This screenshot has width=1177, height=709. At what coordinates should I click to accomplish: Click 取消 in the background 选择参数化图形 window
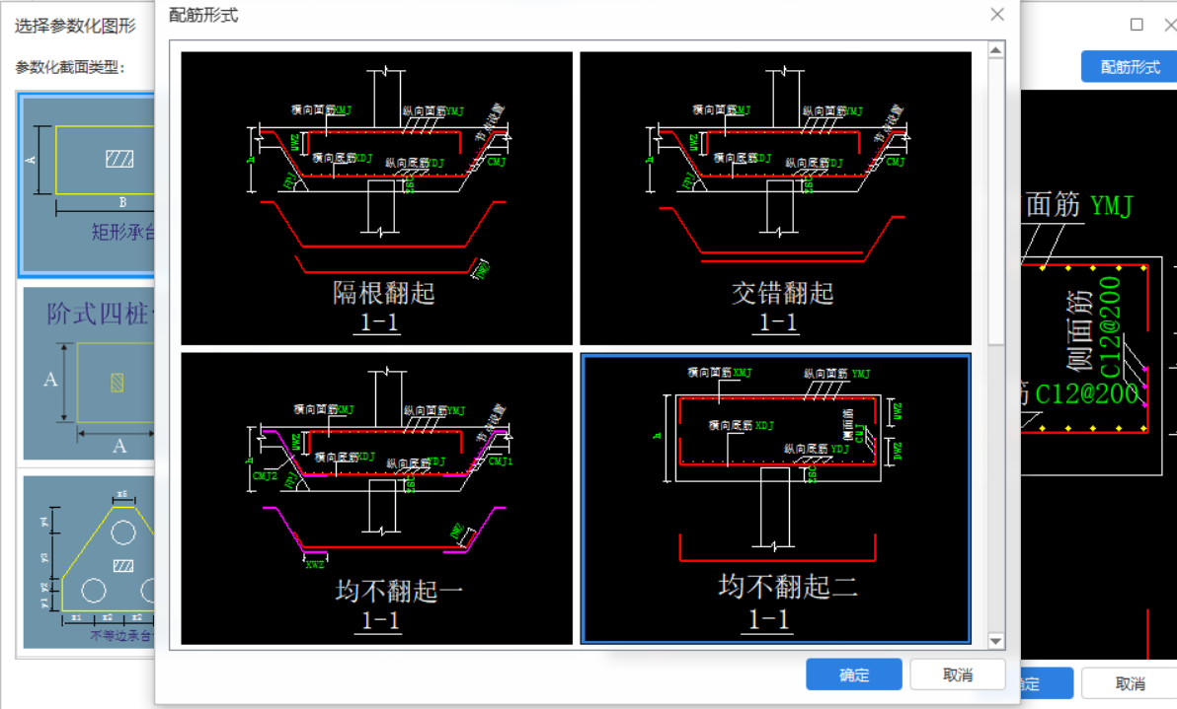point(1130,683)
